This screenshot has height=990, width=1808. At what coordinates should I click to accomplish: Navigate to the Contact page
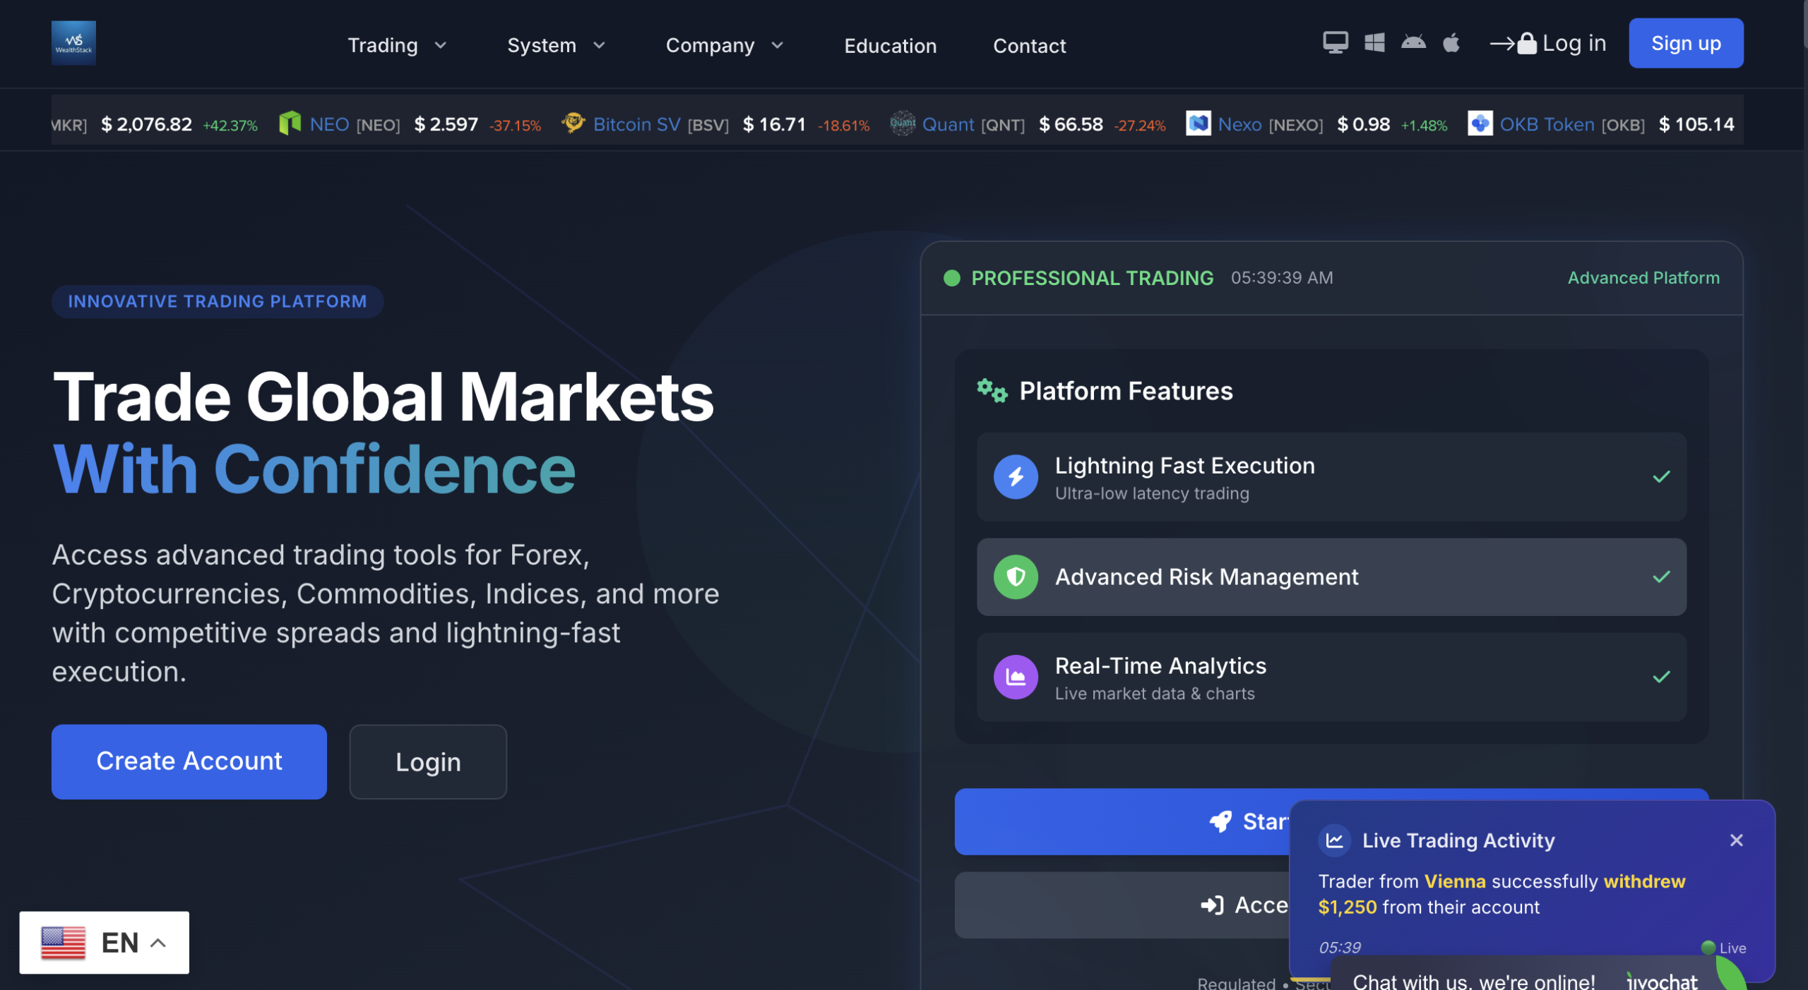click(1029, 44)
